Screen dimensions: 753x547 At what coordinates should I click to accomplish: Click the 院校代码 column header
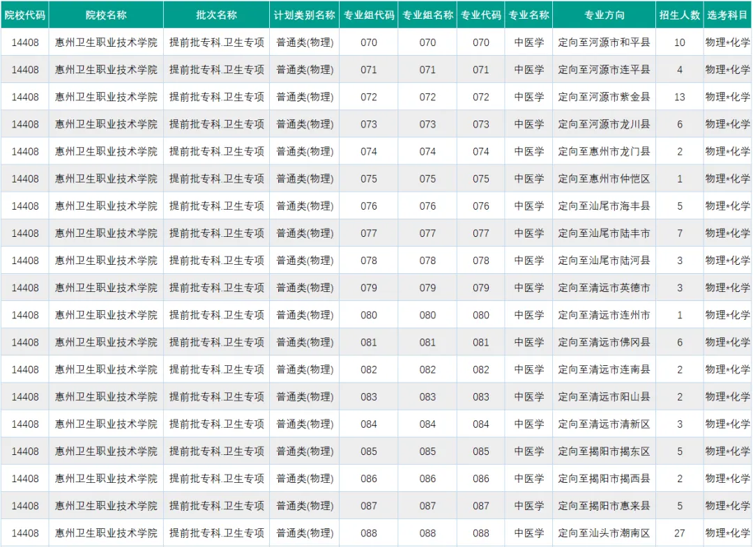coord(25,15)
